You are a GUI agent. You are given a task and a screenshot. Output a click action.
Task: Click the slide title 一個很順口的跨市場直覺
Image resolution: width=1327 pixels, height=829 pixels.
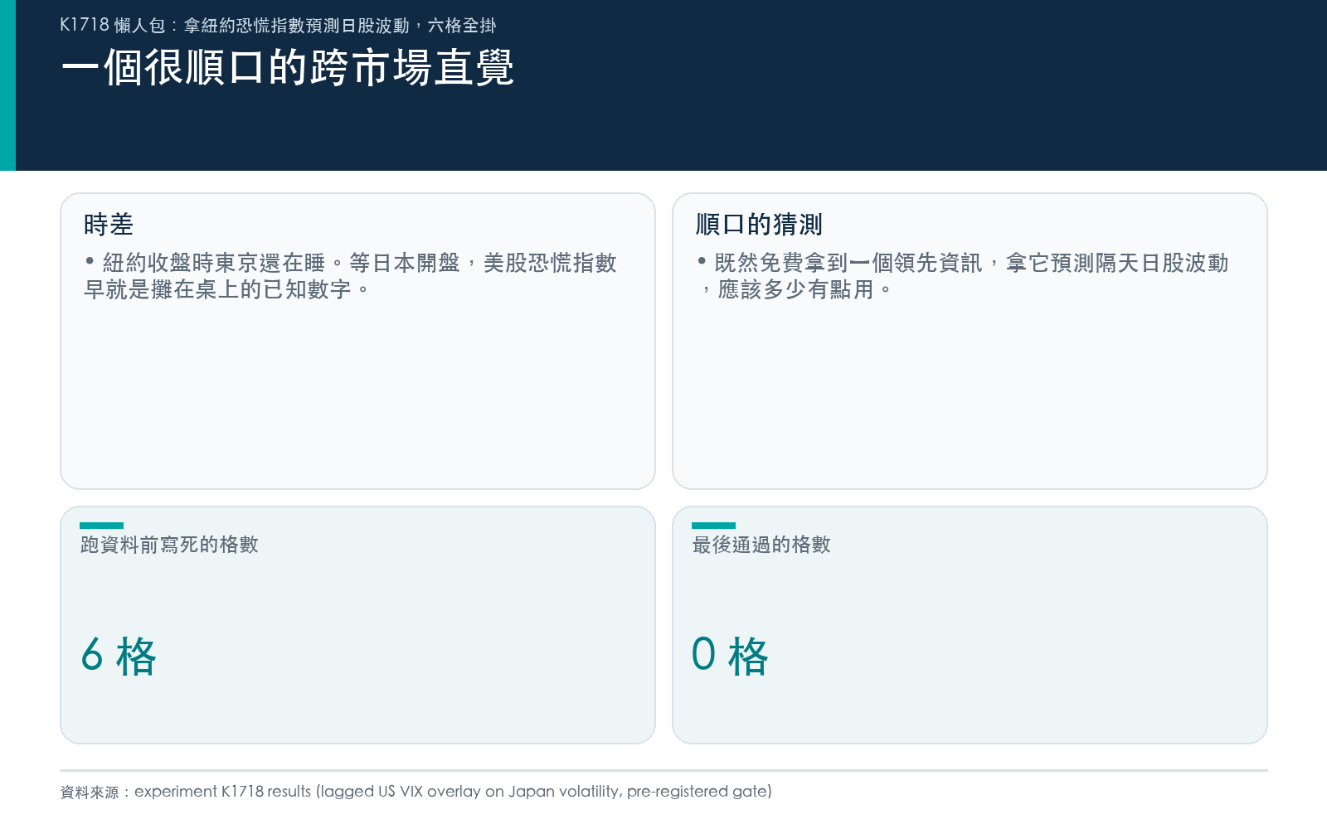pos(288,68)
